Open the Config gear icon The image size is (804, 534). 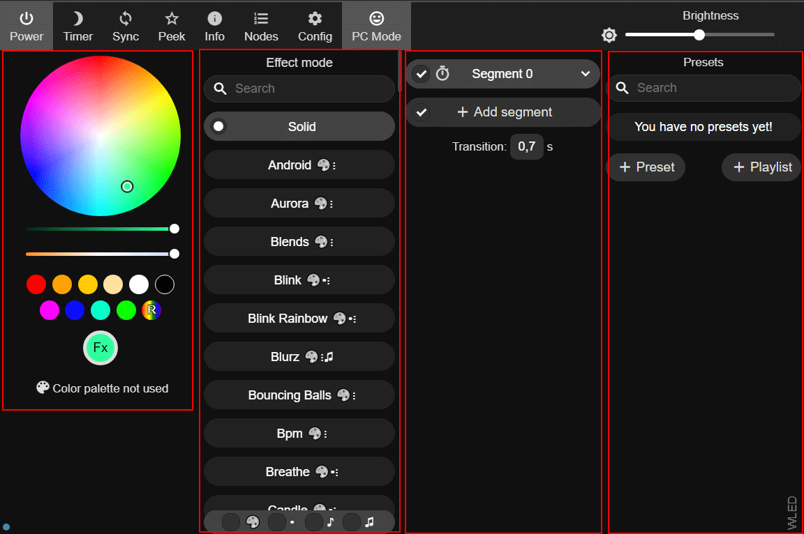315,19
